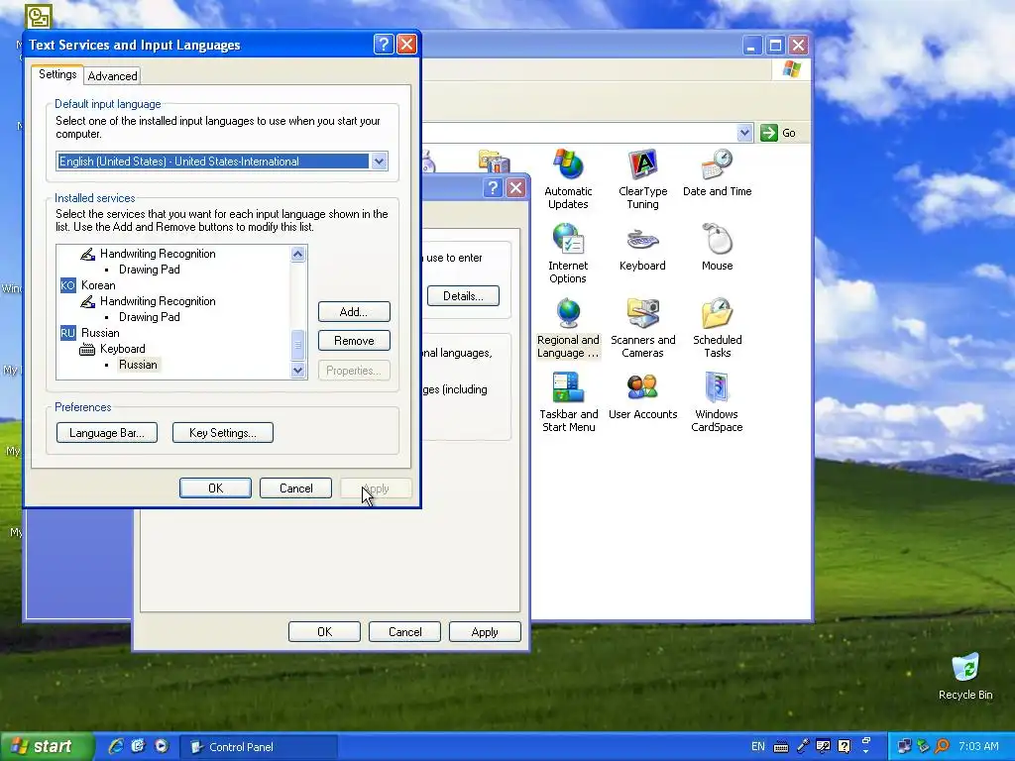Screen dimensions: 1015x761
Task: Click the installed services scrollbar thumb
Action: [x=297, y=345]
